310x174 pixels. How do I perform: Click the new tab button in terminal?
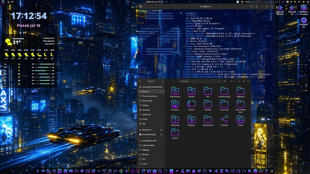[x=141, y=7]
